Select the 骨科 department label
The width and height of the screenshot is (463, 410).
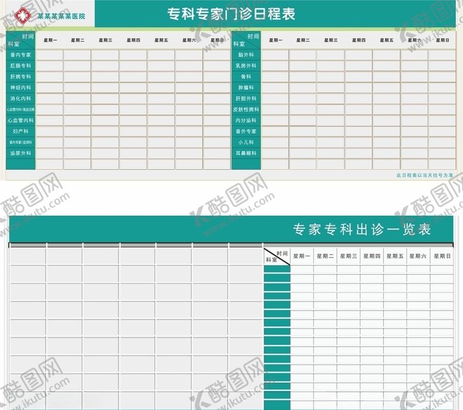(x=246, y=77)
